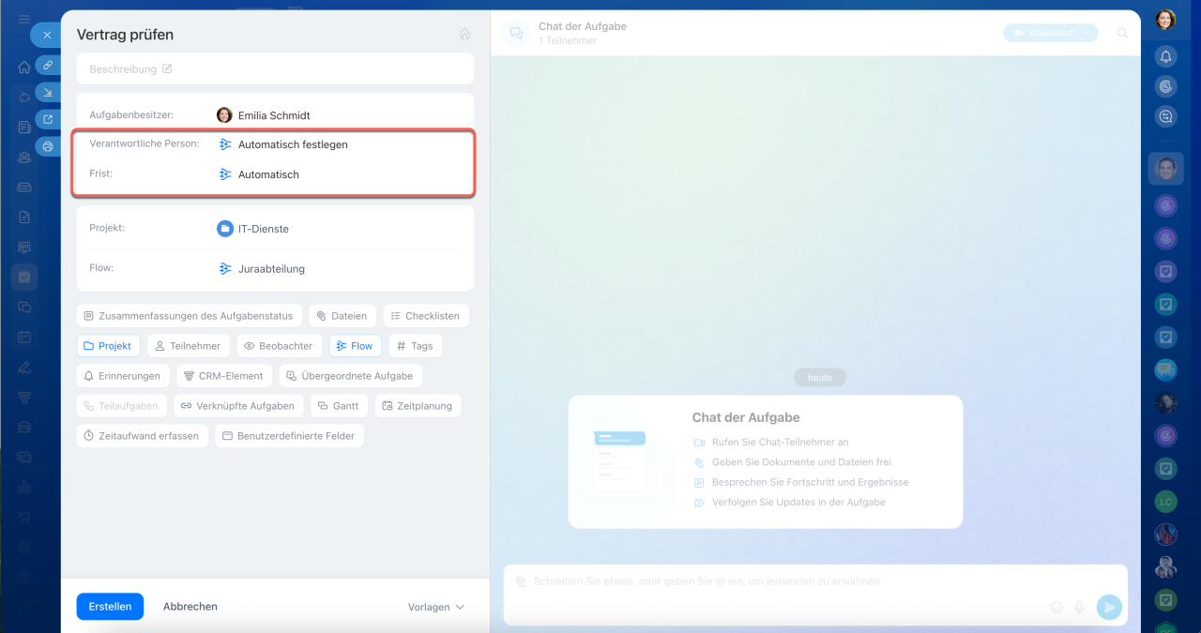Open the chat bubbles icon in left sidebar
The width and height of the screenshot is (1201, 633).
point(24,307)
